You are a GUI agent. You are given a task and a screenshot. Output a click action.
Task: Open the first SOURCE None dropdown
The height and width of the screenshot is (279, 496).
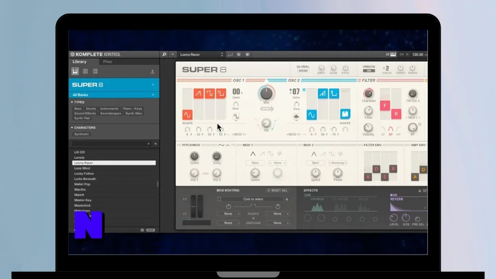pos(229,214)
